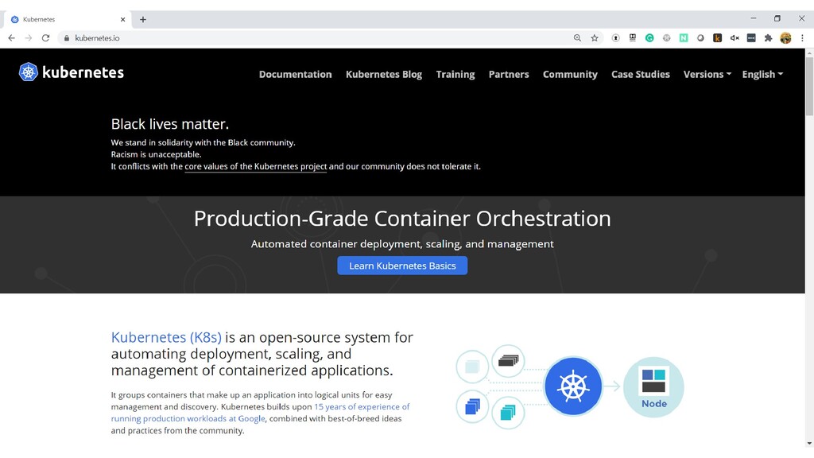Click the grey circular extension icon
Image resolution: width=814 pixels, height=458 pixels.
click(700, 38)
